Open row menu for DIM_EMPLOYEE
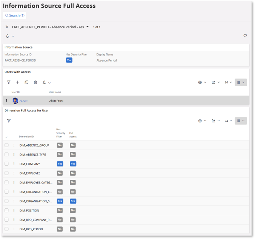 [x=14, y=173]
